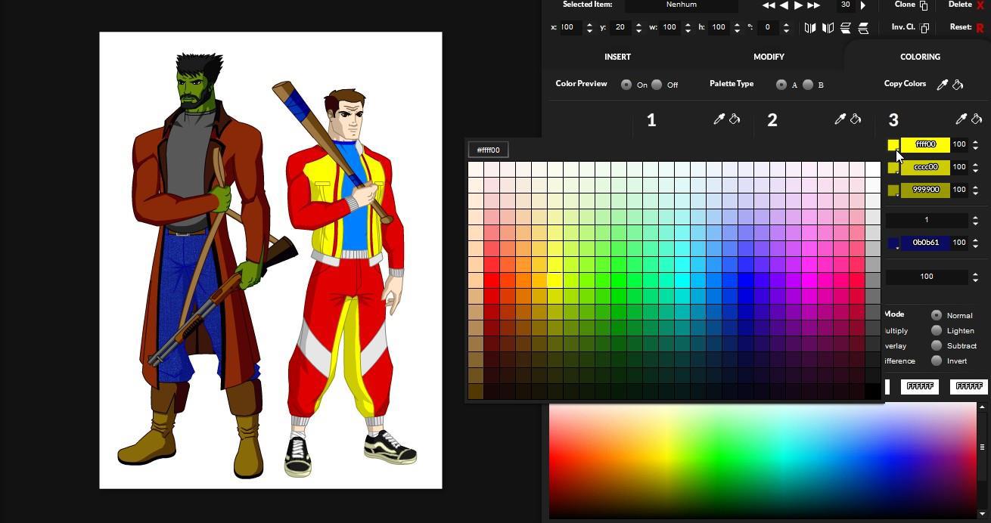Turn Color Preview Off
Image resolution: width=991 pixels, height=523 pixels.
tap(657, 85)
